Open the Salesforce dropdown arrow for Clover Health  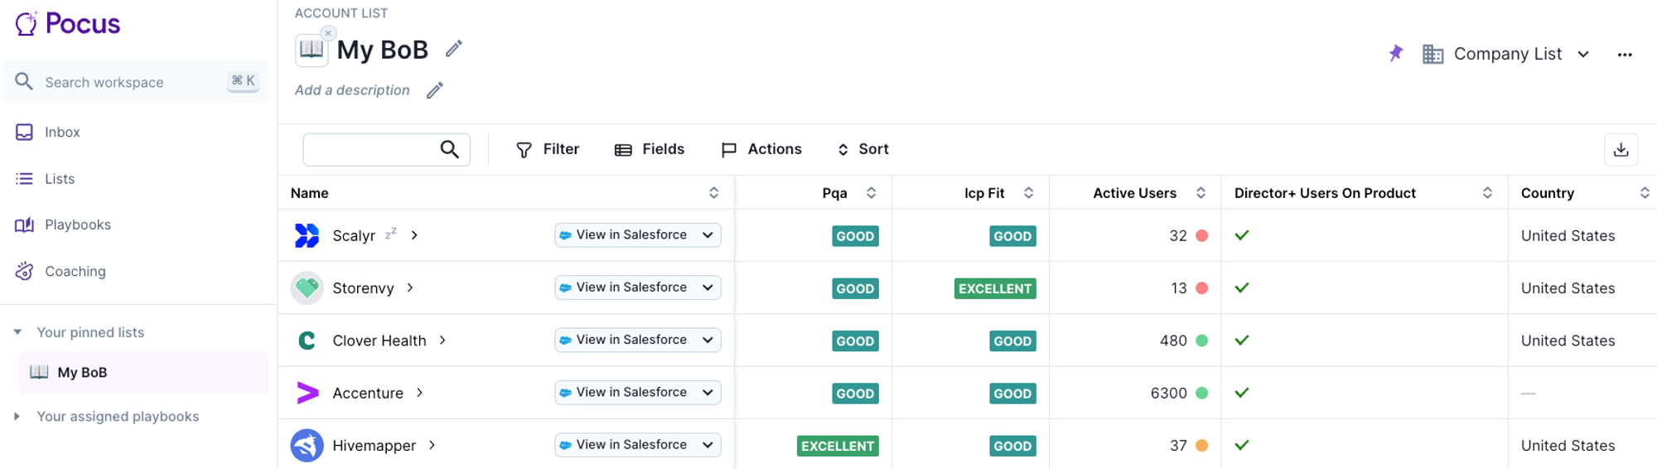(708, 340)
